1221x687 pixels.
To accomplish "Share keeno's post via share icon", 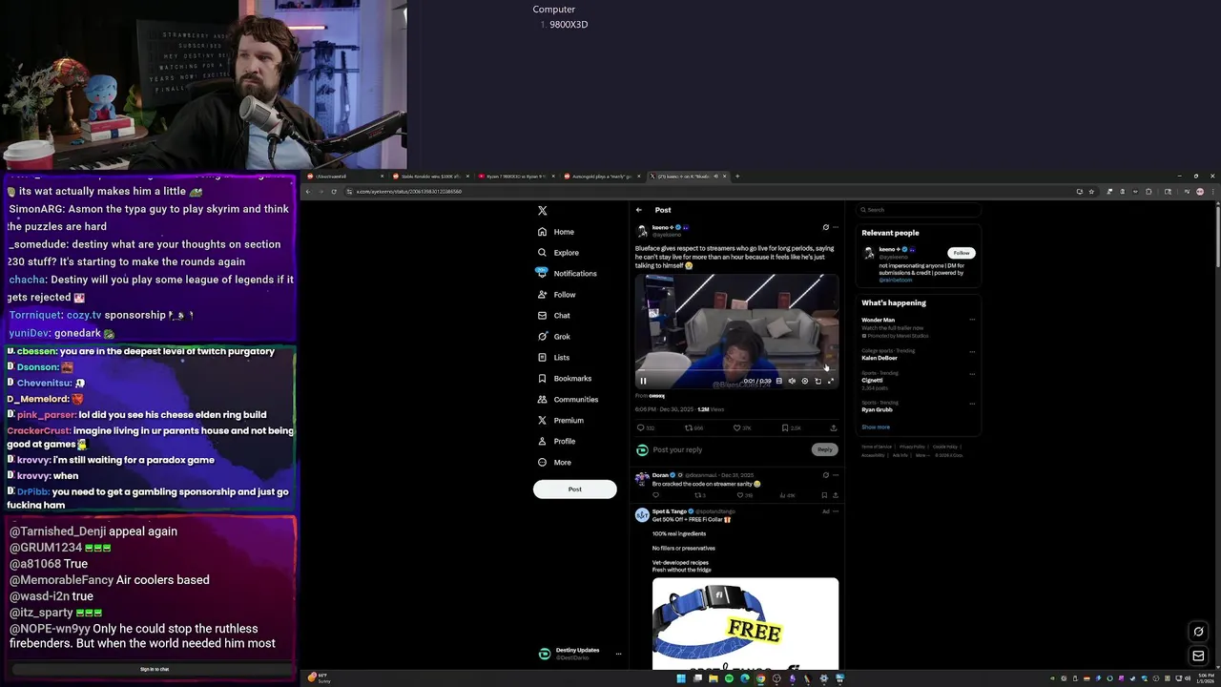I will [x=833, y=428].
